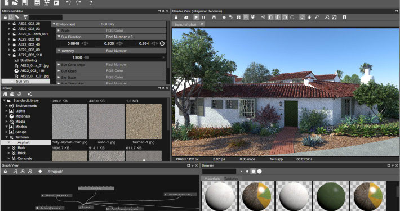
Task: Expand the Scale attribute row
Action: click(x=59, y=30)
